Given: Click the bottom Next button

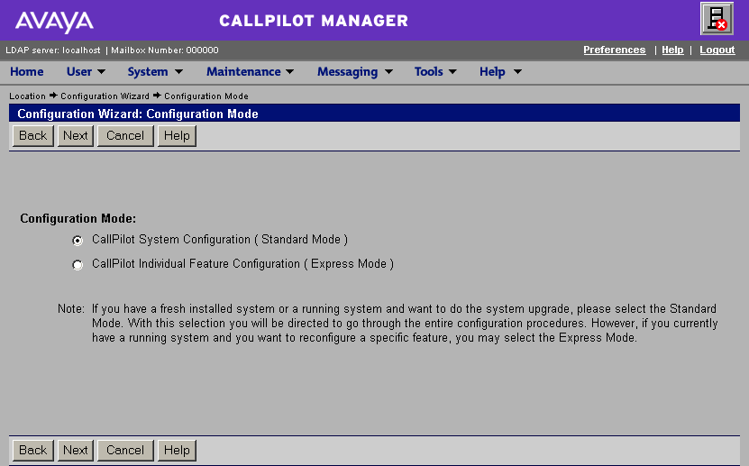Looking at the screenshot, I should click(76, 451).
